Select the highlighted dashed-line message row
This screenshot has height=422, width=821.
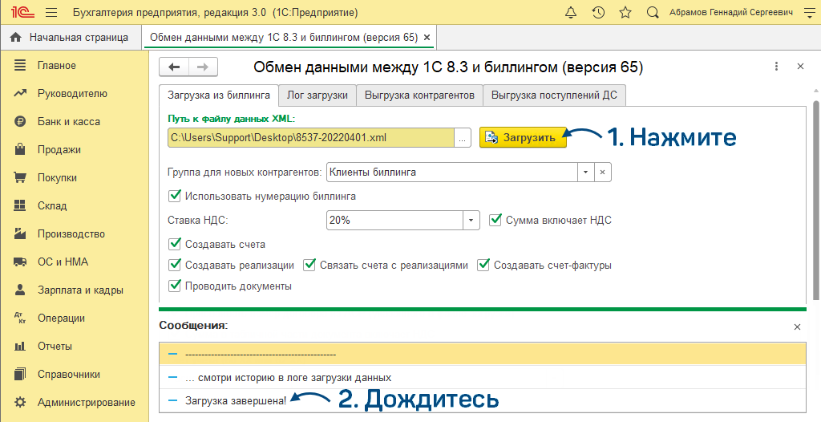click(482, 355)
